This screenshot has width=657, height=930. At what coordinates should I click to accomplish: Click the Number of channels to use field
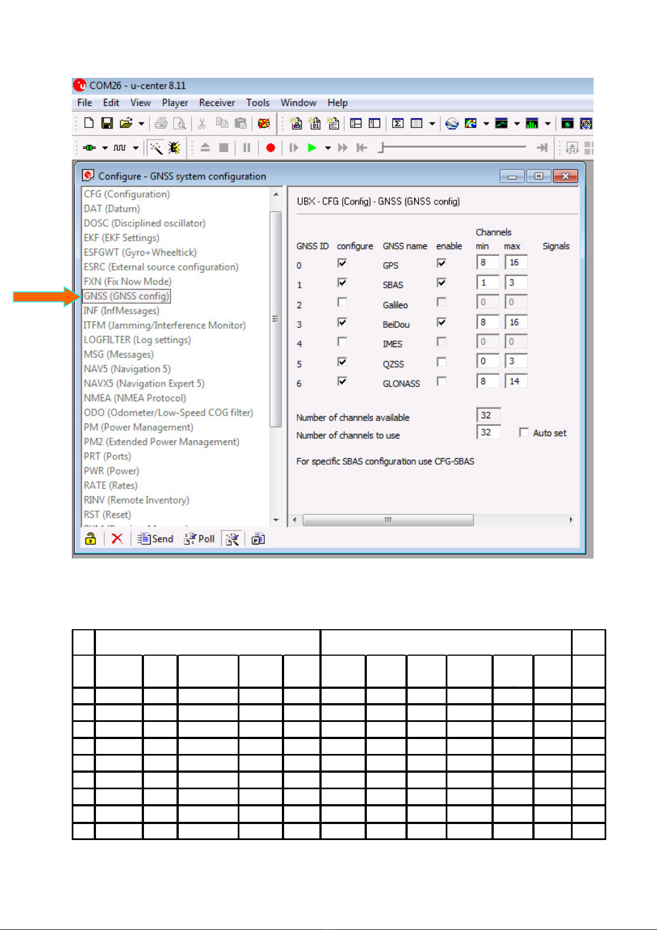[488, 432]
